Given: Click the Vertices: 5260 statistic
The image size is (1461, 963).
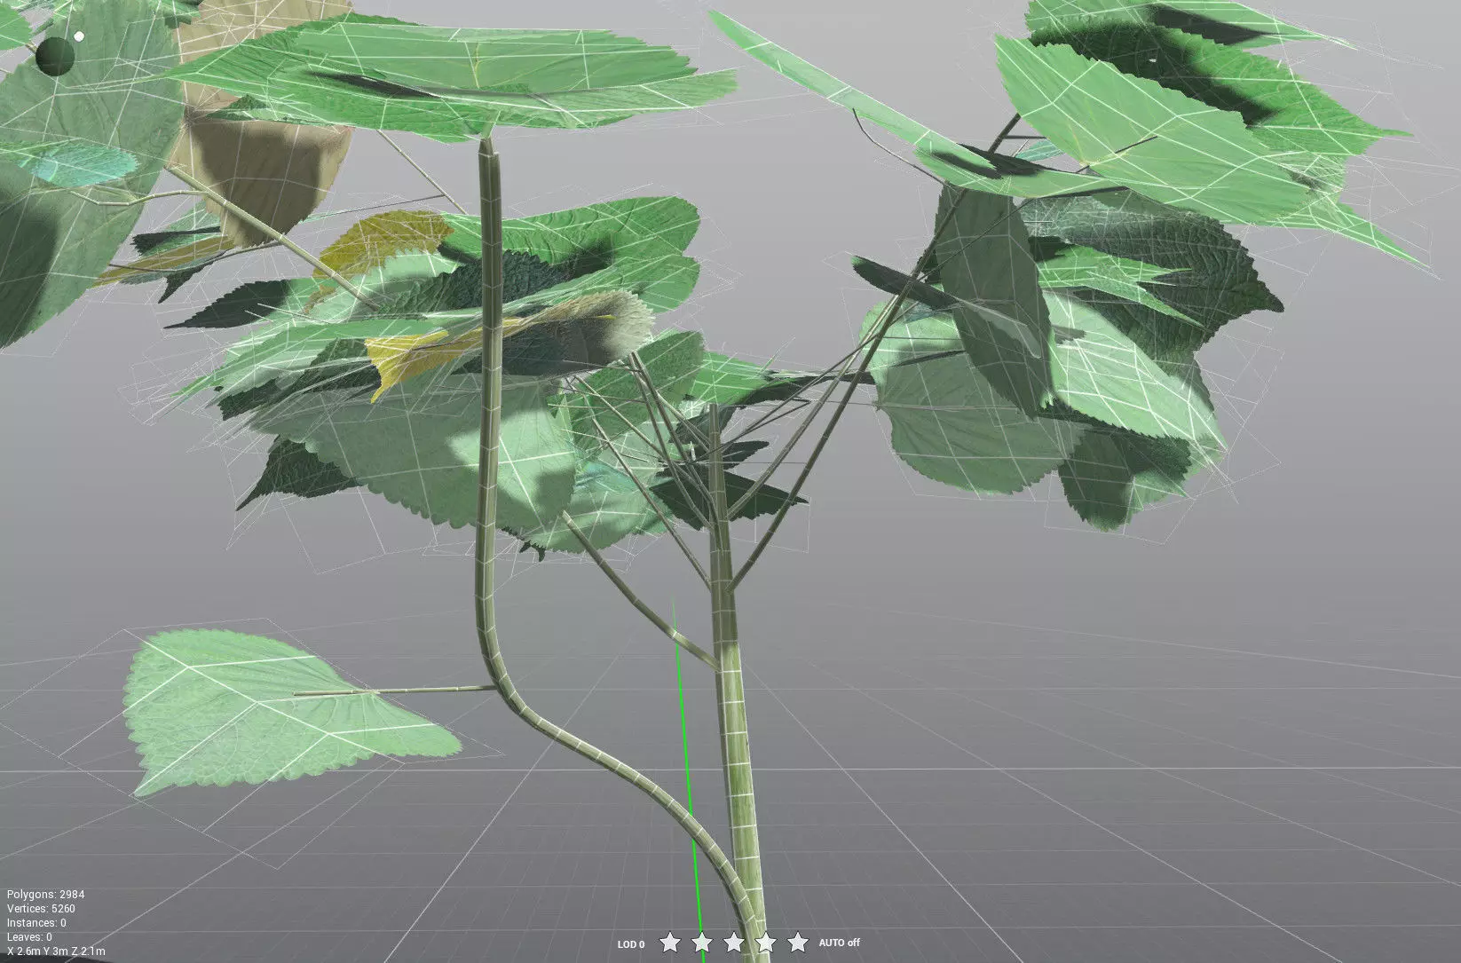Looking at the screenshot, I should tap(41, 909).
